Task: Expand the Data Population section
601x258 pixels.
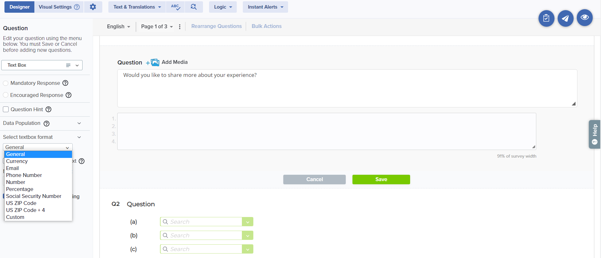Action: pyautogui.click(x=79, y=123)
